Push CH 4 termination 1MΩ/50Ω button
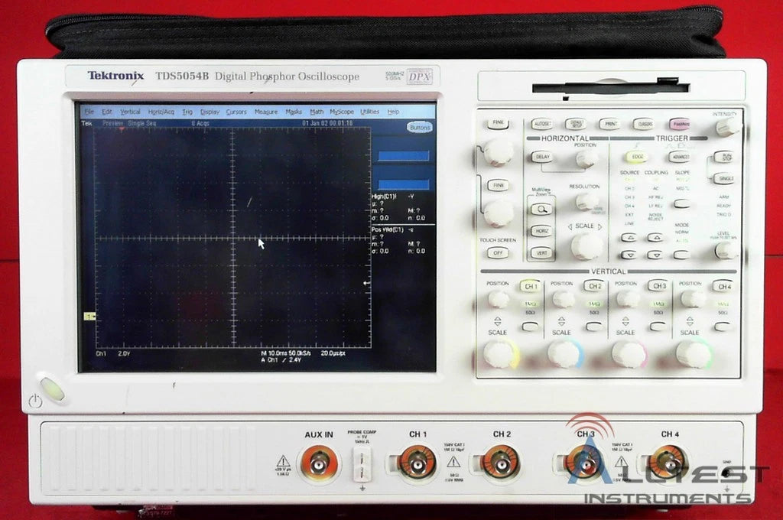783x520 pixels. [x=722, y=327]
